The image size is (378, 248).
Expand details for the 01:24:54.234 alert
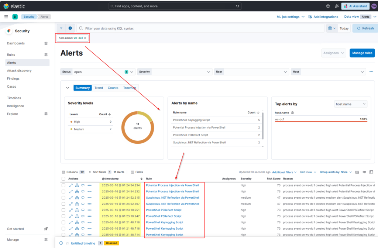coord(71,185)
